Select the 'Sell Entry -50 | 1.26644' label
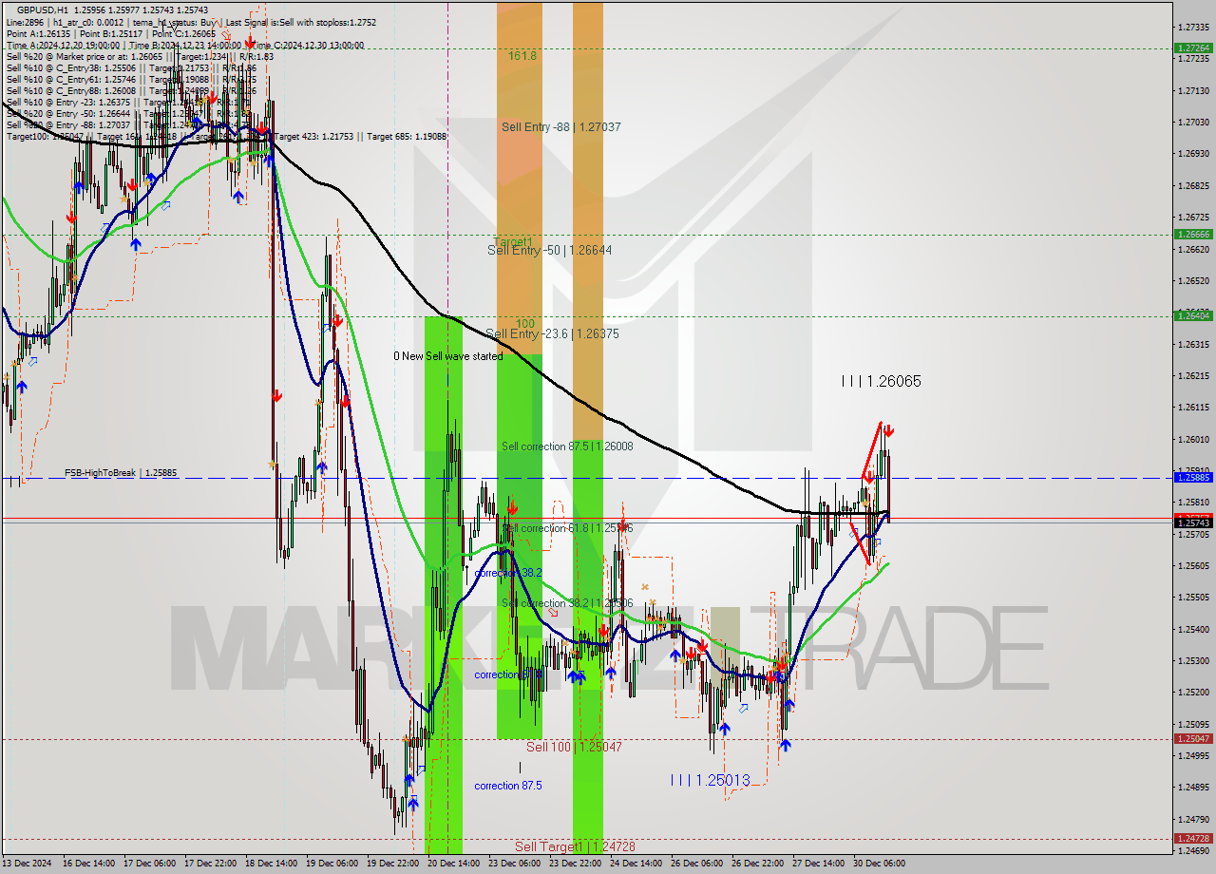The image size is (1216, 874). tap(549, 250)
